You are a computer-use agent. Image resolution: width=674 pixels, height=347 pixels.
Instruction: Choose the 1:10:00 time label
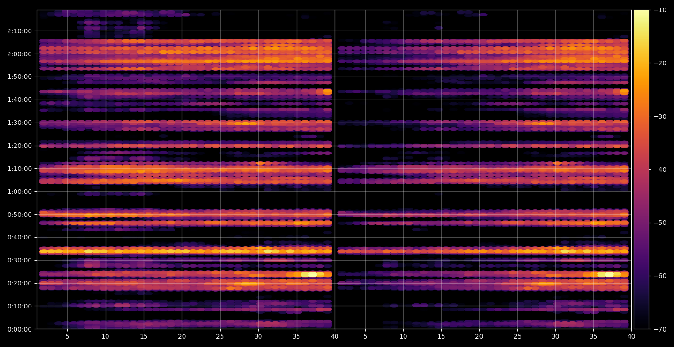tap(20, 168)
